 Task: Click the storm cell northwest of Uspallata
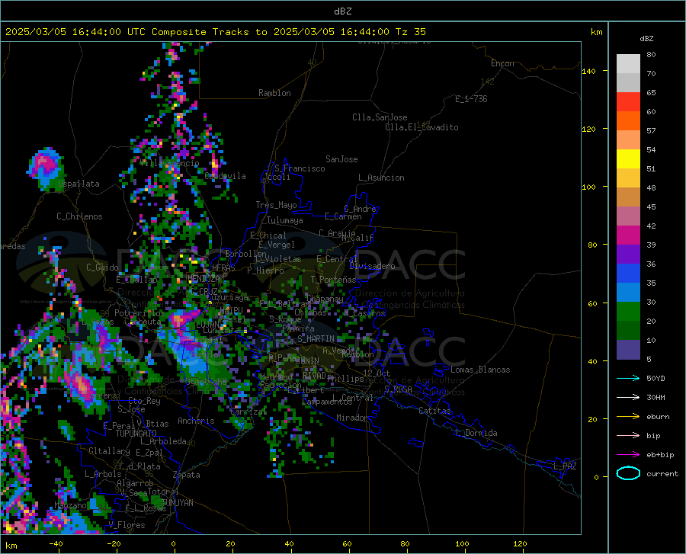coord(46,169)
